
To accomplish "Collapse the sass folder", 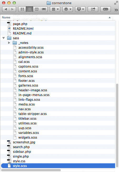I will 4,38.
